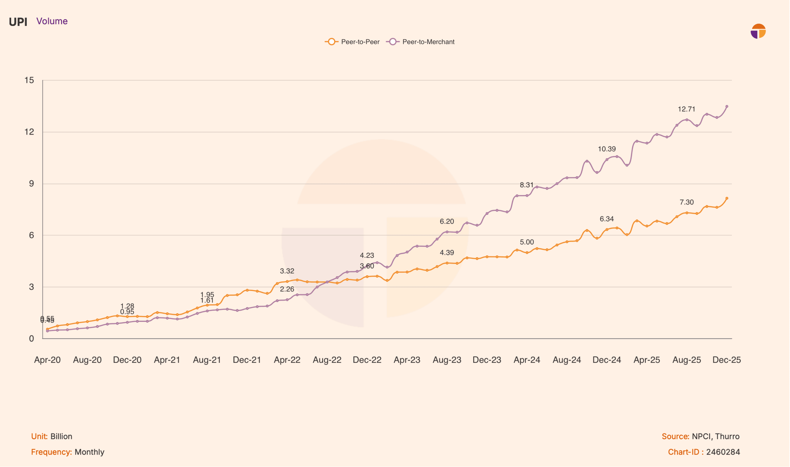Select the 12.71 Peer-to-Merchant data label
This screenshot has height=467, width=790.
tap(686, 109)
